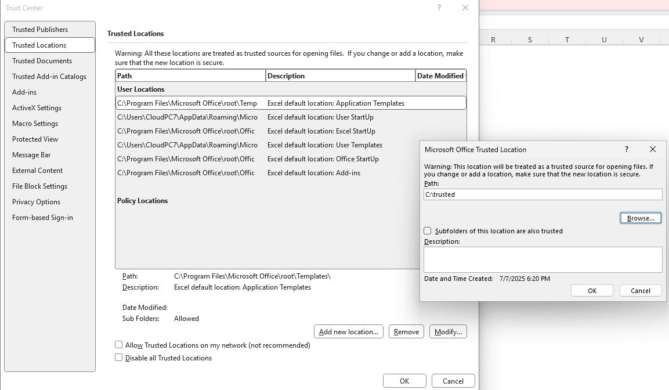The image size is (669, 390).
Task: Sort by Path column header
Action: pos(191,75)
